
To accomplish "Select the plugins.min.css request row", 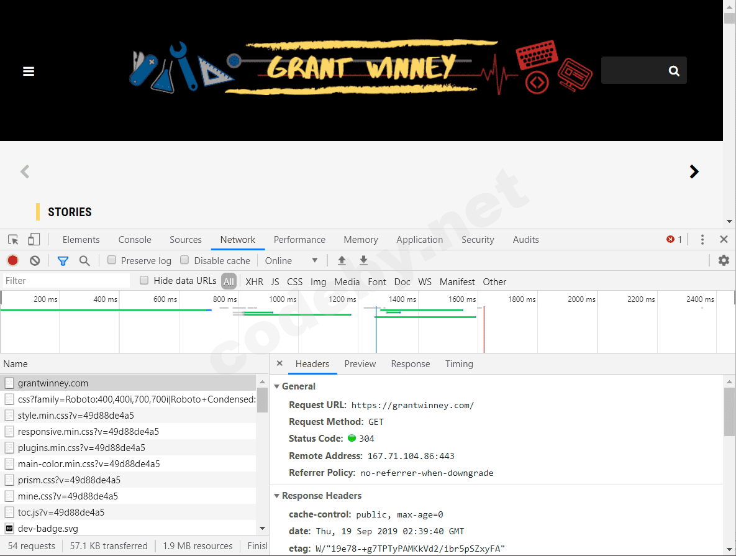I will pos(128,448).
